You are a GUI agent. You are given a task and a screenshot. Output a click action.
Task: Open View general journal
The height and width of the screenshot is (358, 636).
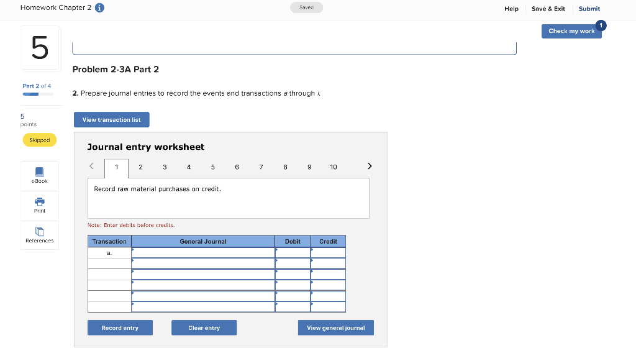coord(336,328)
